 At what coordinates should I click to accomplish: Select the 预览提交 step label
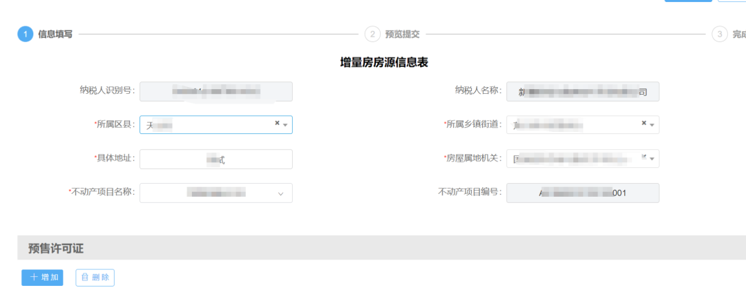click(402, 34)
